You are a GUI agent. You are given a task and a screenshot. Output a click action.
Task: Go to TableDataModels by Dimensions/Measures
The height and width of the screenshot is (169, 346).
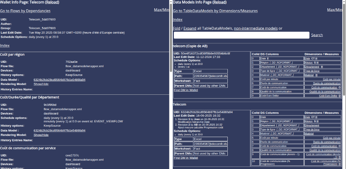215,11
